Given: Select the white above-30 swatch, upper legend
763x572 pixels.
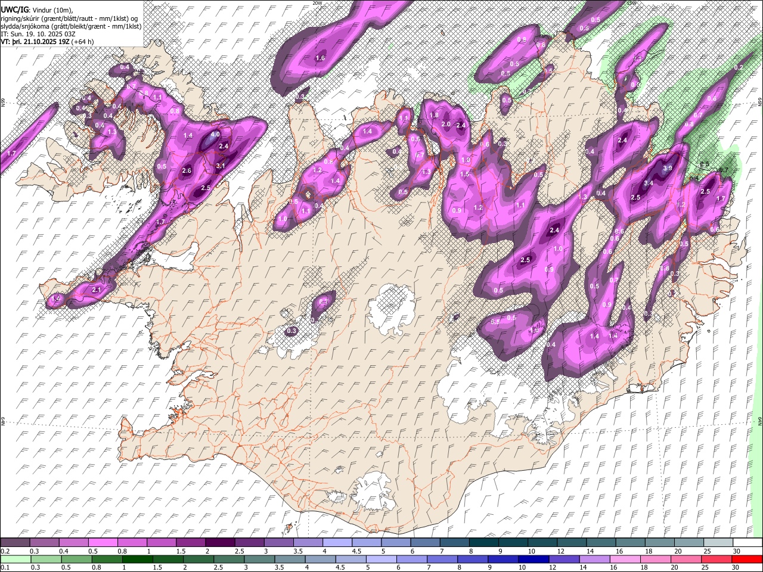Looking at the screenshot, I should (x=748, y=543).
